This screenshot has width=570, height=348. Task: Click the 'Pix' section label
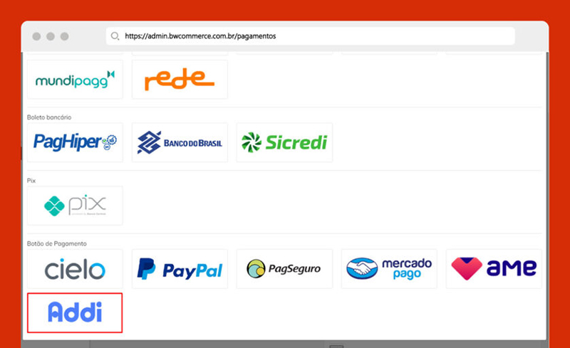pos(31,181)
